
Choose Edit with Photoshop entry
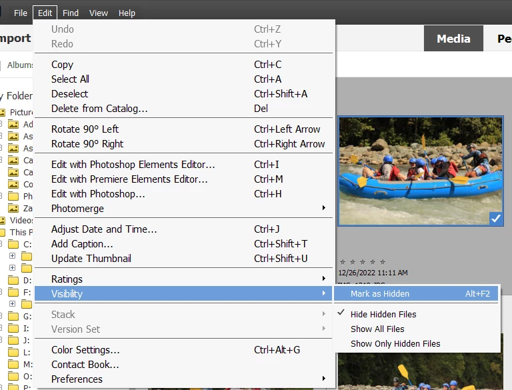[x=185, y=194]
